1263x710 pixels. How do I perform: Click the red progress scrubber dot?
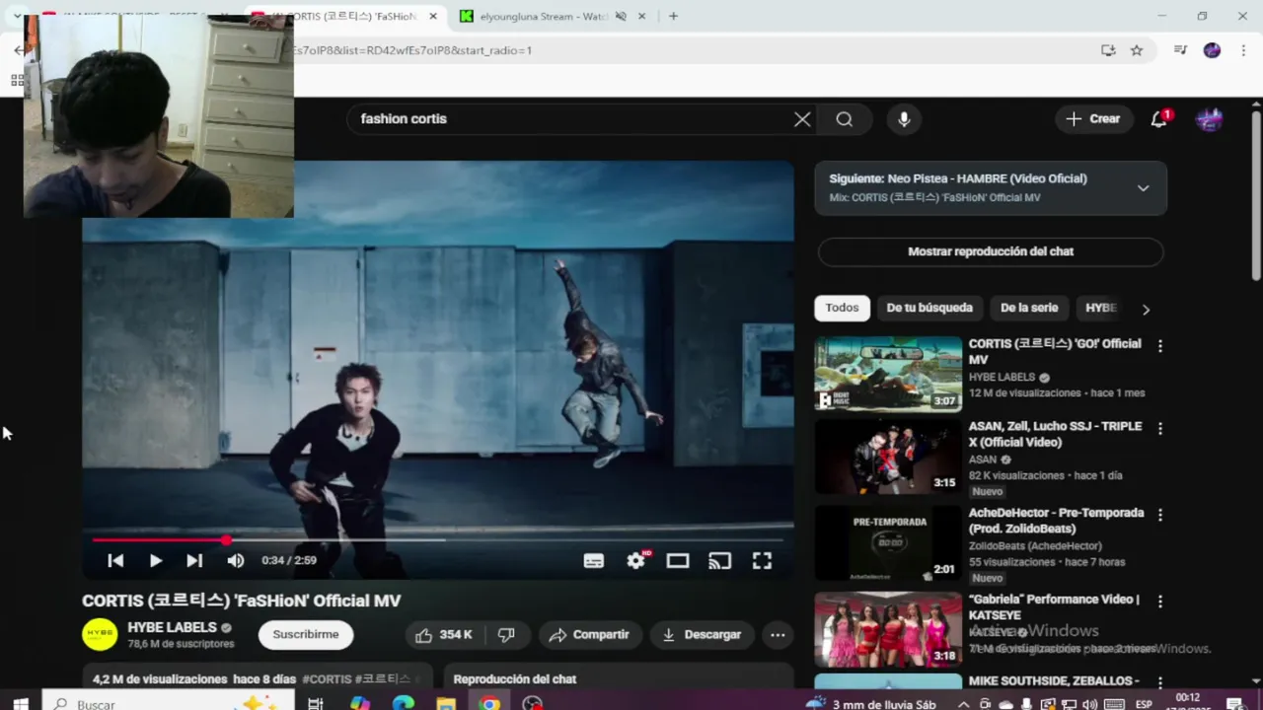(226, 540)
